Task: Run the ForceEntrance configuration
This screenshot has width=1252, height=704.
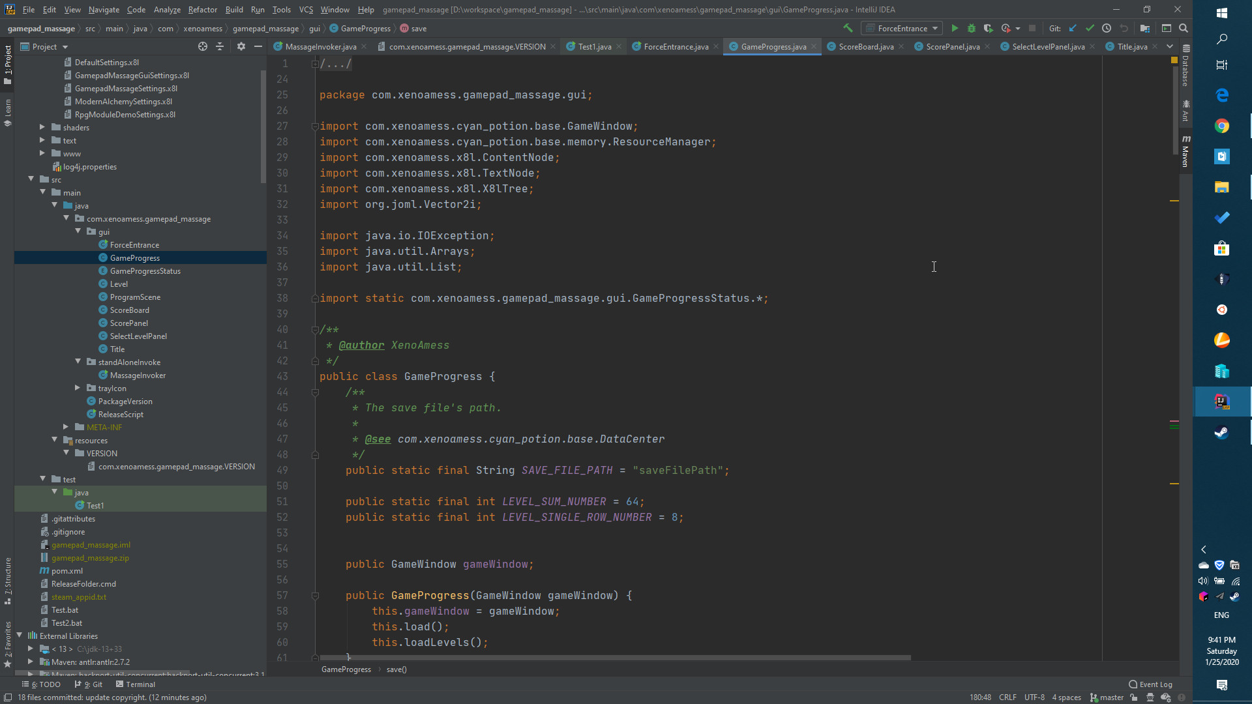Action: pos(955,28)
